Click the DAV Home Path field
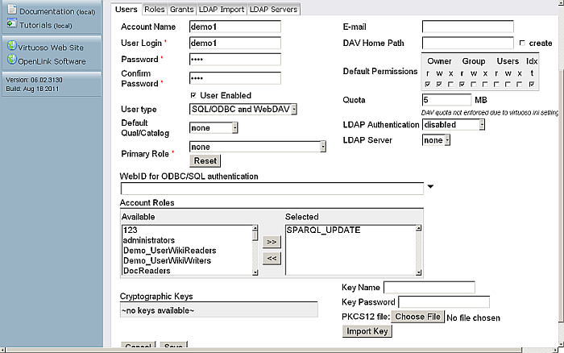This screenshot has width=564, height=353. pos(467,43)
